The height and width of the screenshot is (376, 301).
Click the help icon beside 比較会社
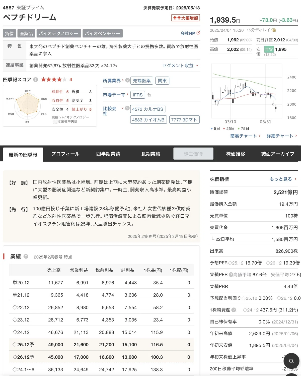127,108
